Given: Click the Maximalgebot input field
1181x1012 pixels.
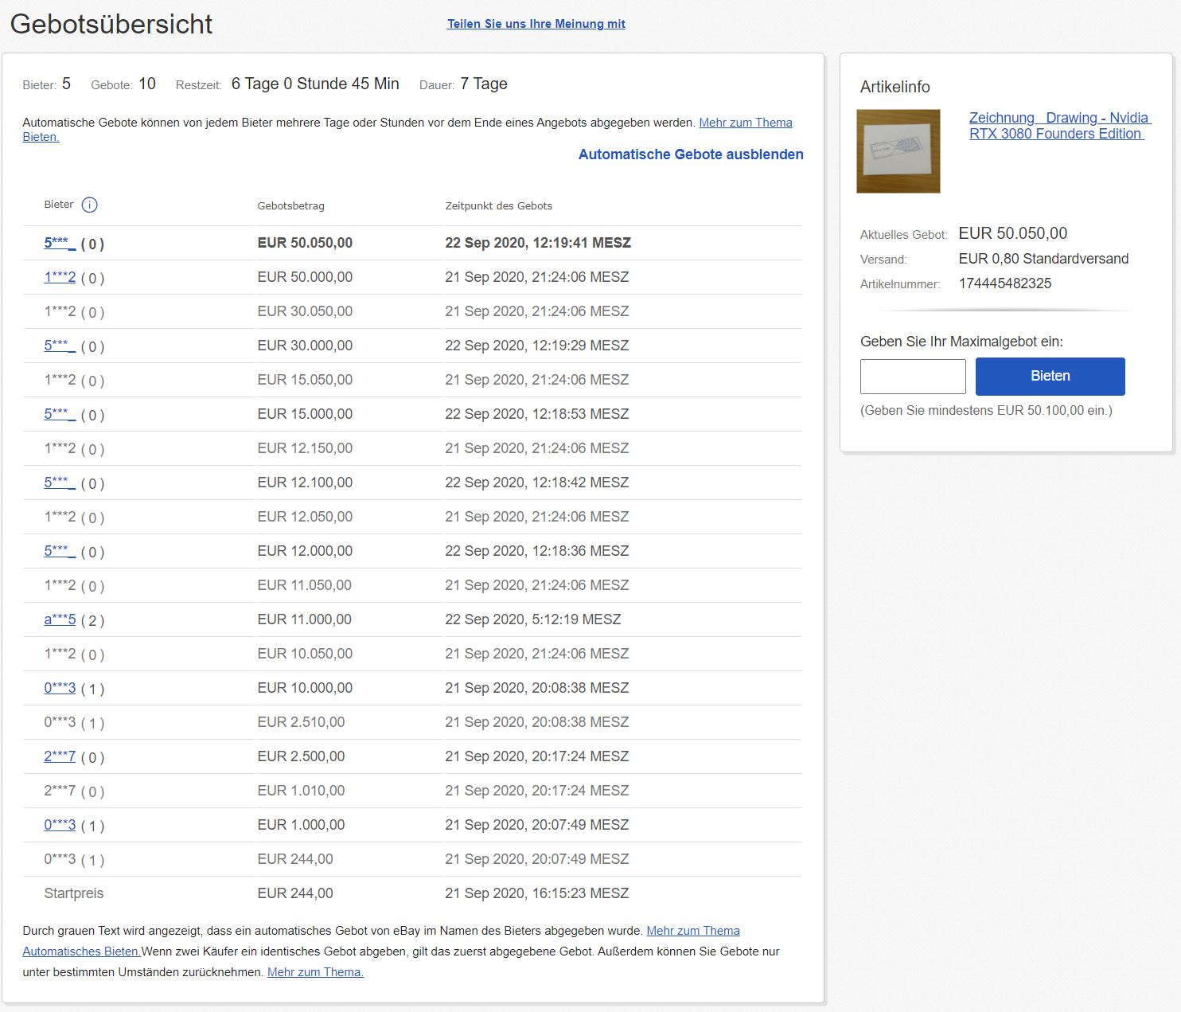Looking at the screenshot, I should 913,376.
